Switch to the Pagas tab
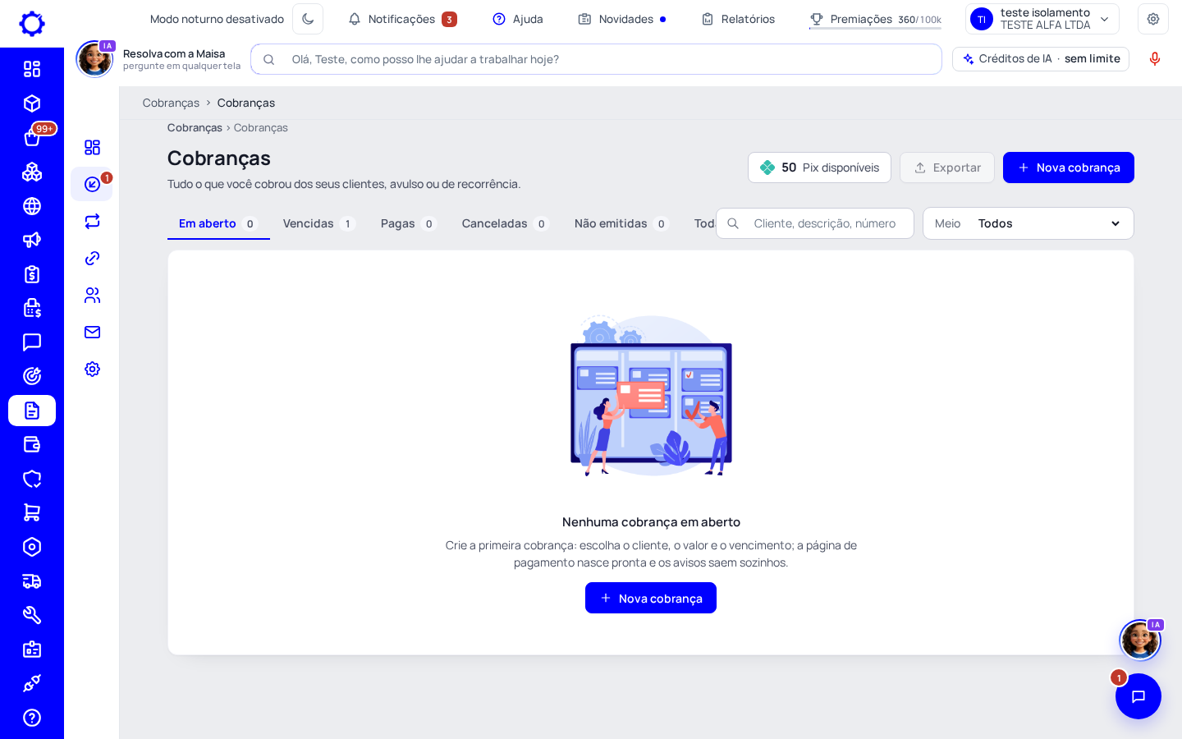 408,223
